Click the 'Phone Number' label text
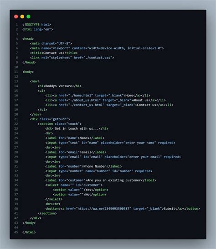This screenshot has height=249, width=216. (x=95, y=166)
